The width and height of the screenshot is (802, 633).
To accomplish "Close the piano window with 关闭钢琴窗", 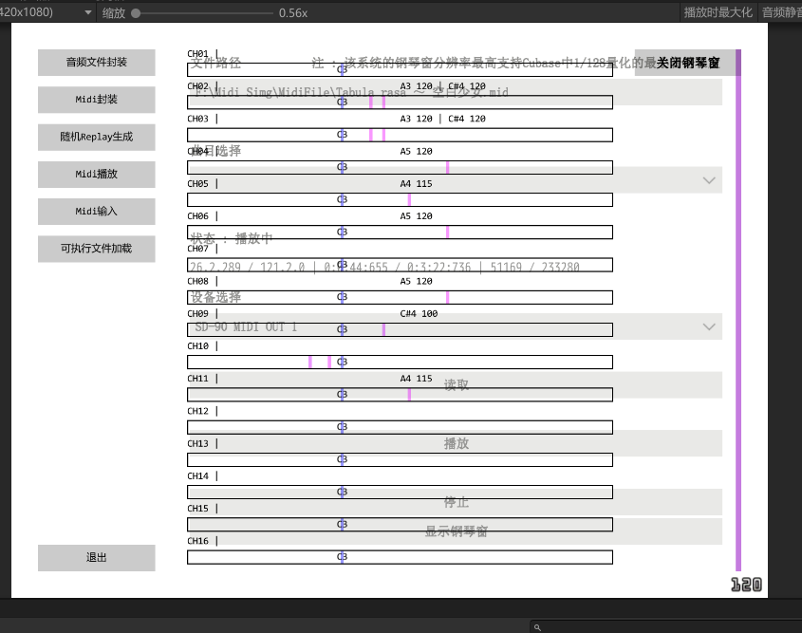I will point(687,64).
